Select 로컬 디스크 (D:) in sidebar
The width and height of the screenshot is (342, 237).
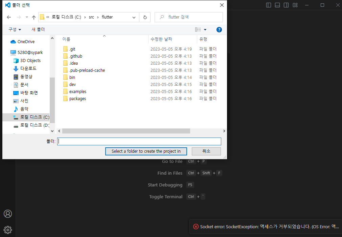[x=31, y=125]
